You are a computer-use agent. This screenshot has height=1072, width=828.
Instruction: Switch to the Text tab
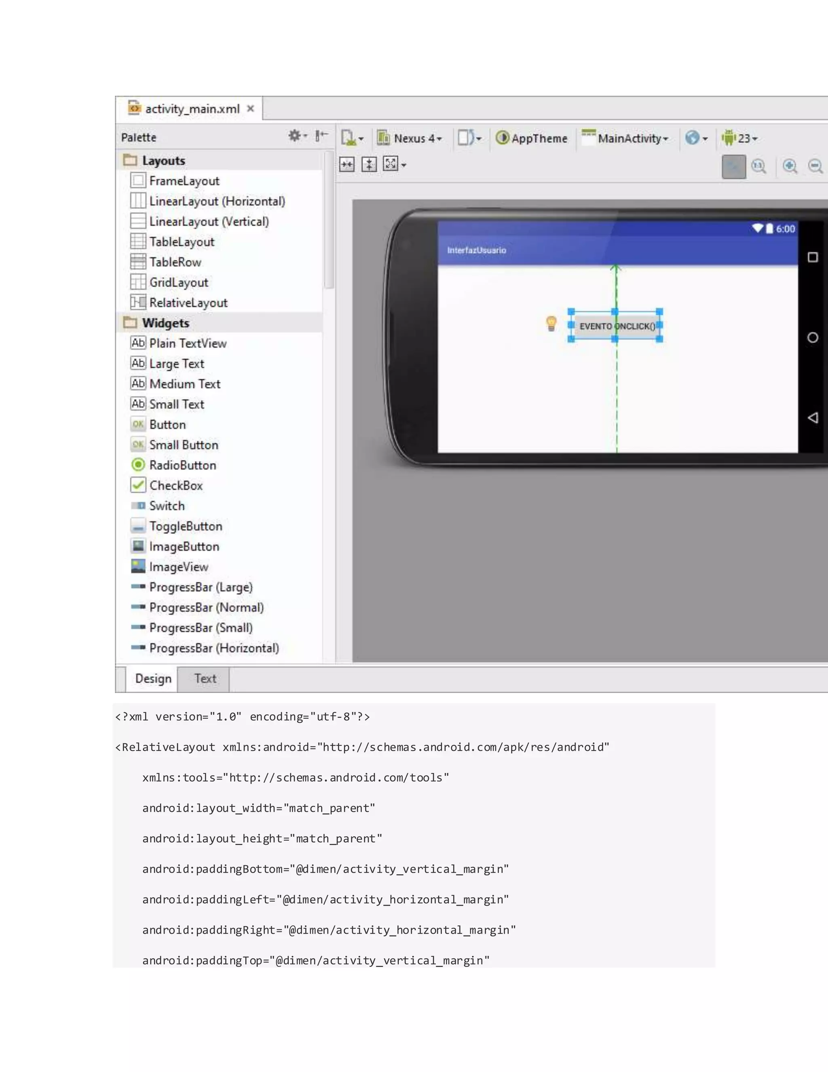[205, 679]
